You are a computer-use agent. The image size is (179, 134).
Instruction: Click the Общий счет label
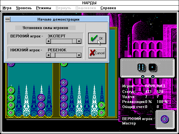click(x=133, y=107)
